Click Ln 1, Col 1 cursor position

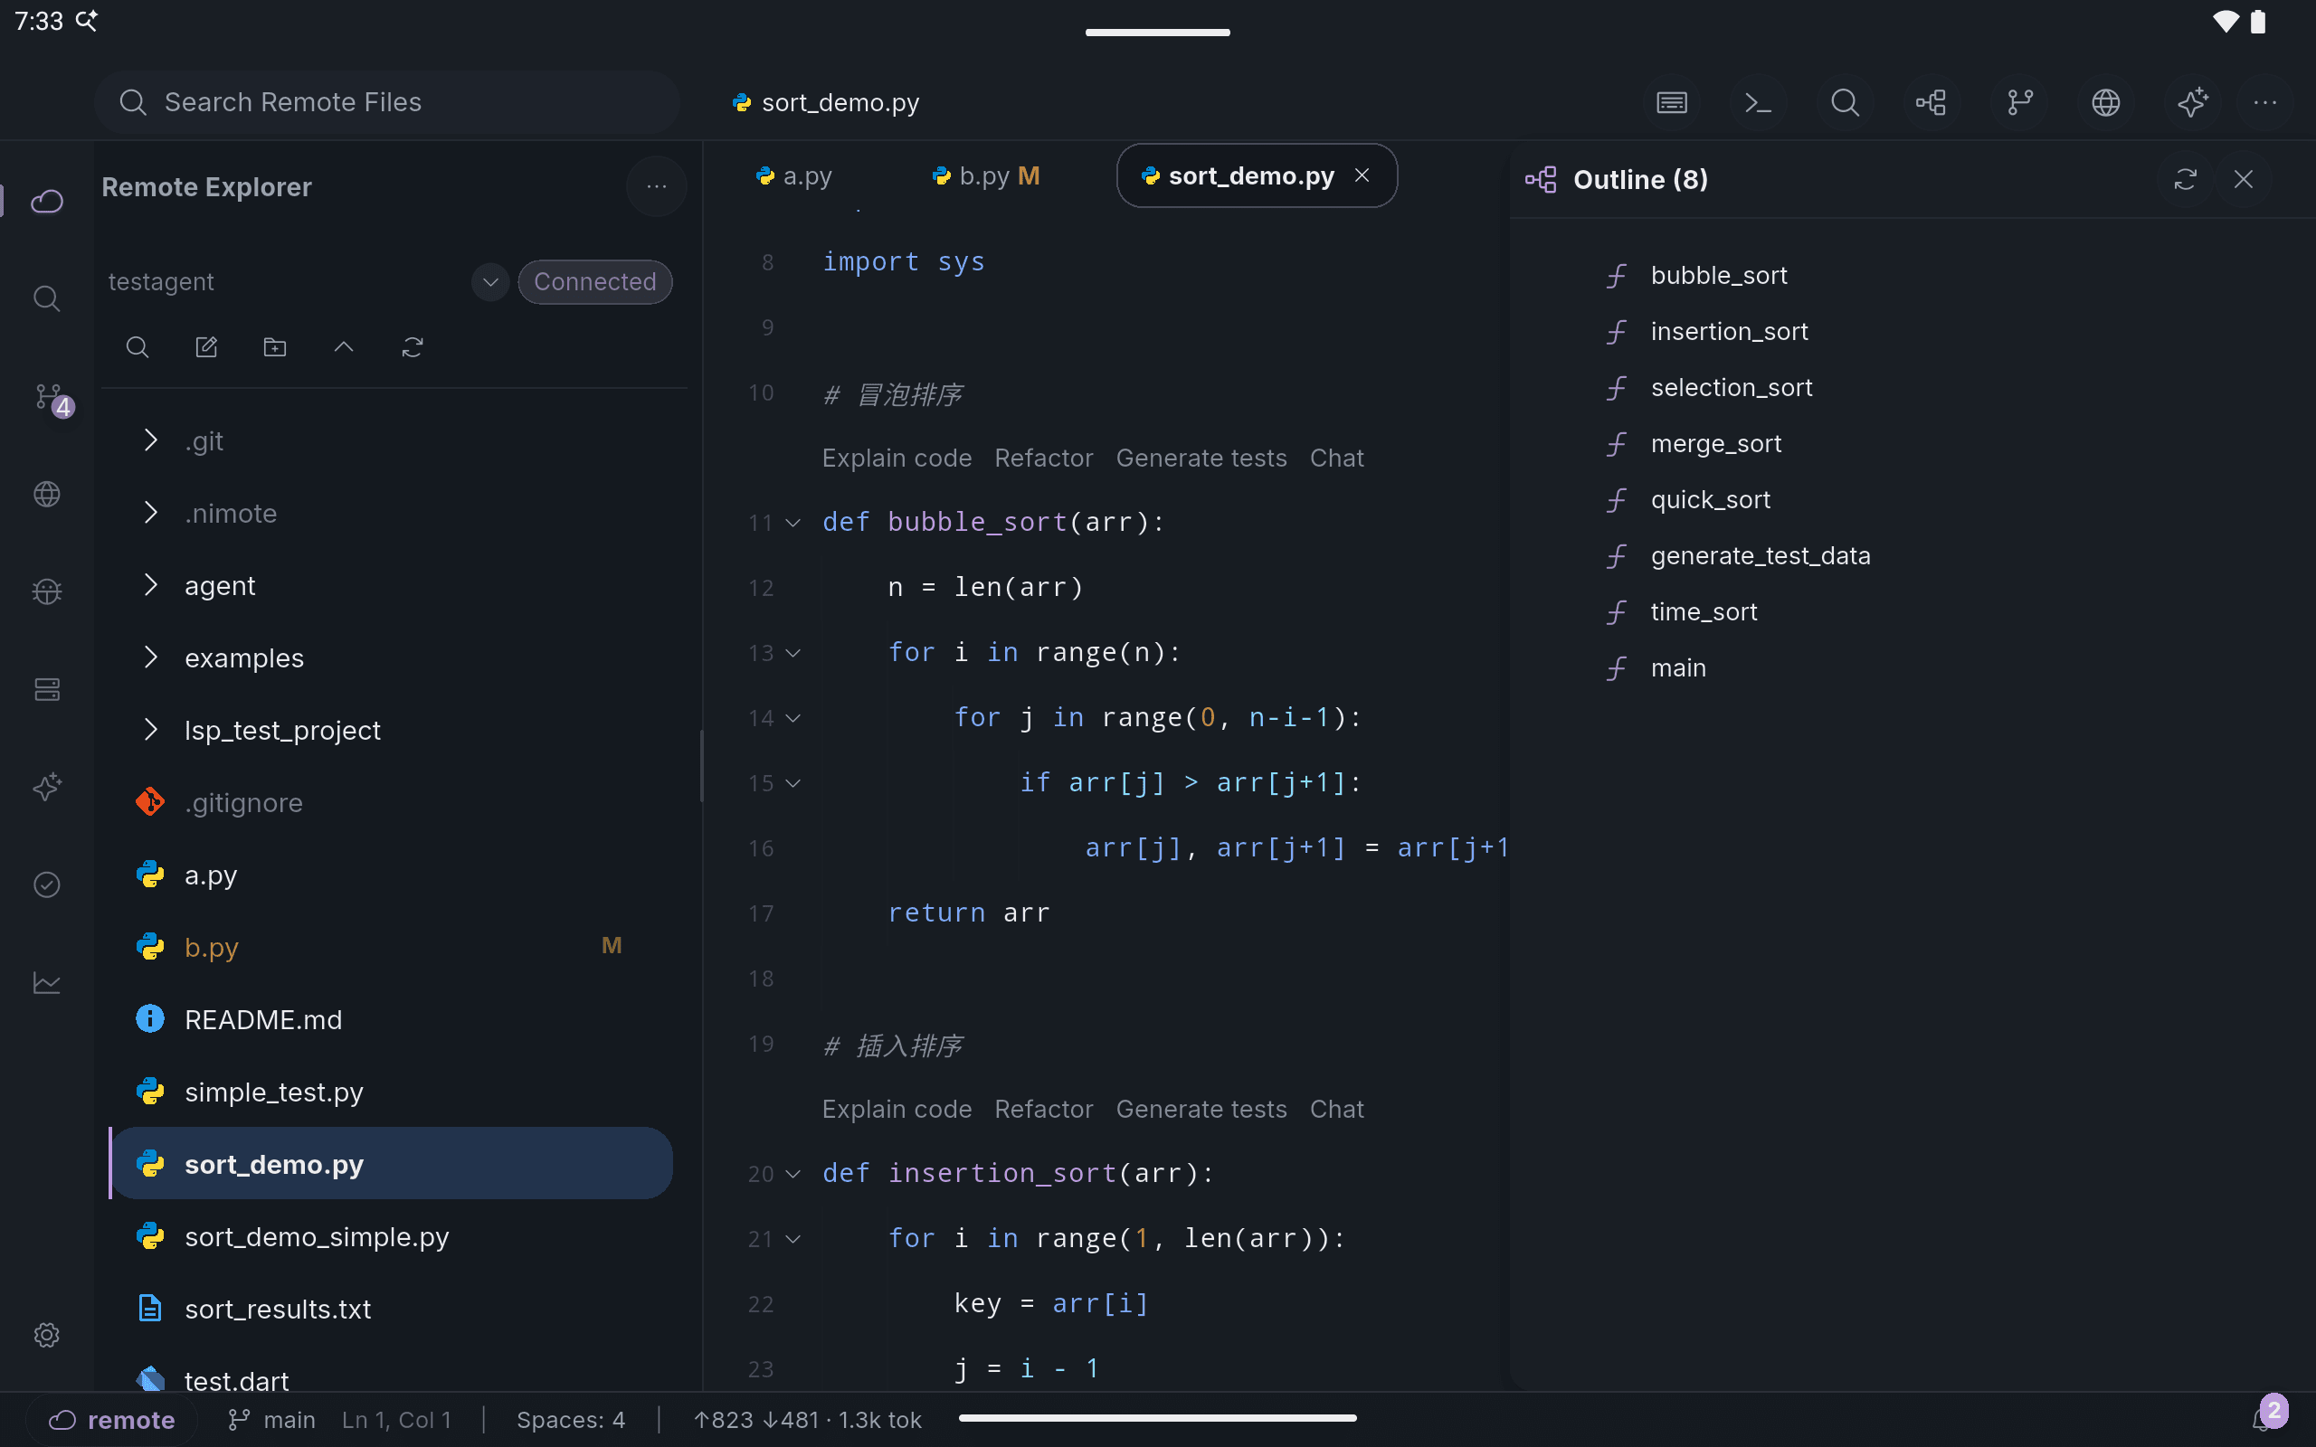pyautogui.click(x=396, y=1419)
